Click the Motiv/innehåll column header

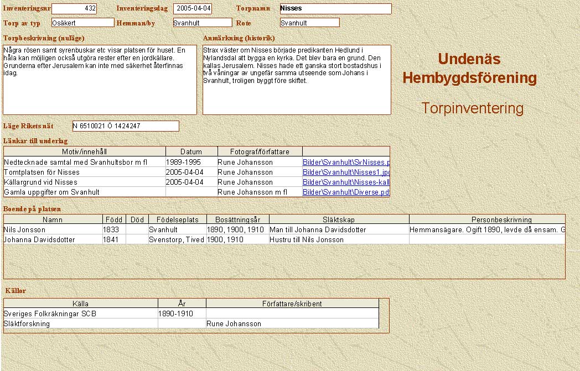(x=84, y=151)
